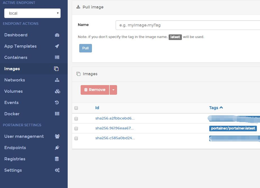Click the Networks sitemap icon
The width and height of the screenshot is (260, 188).
(57, 80)
